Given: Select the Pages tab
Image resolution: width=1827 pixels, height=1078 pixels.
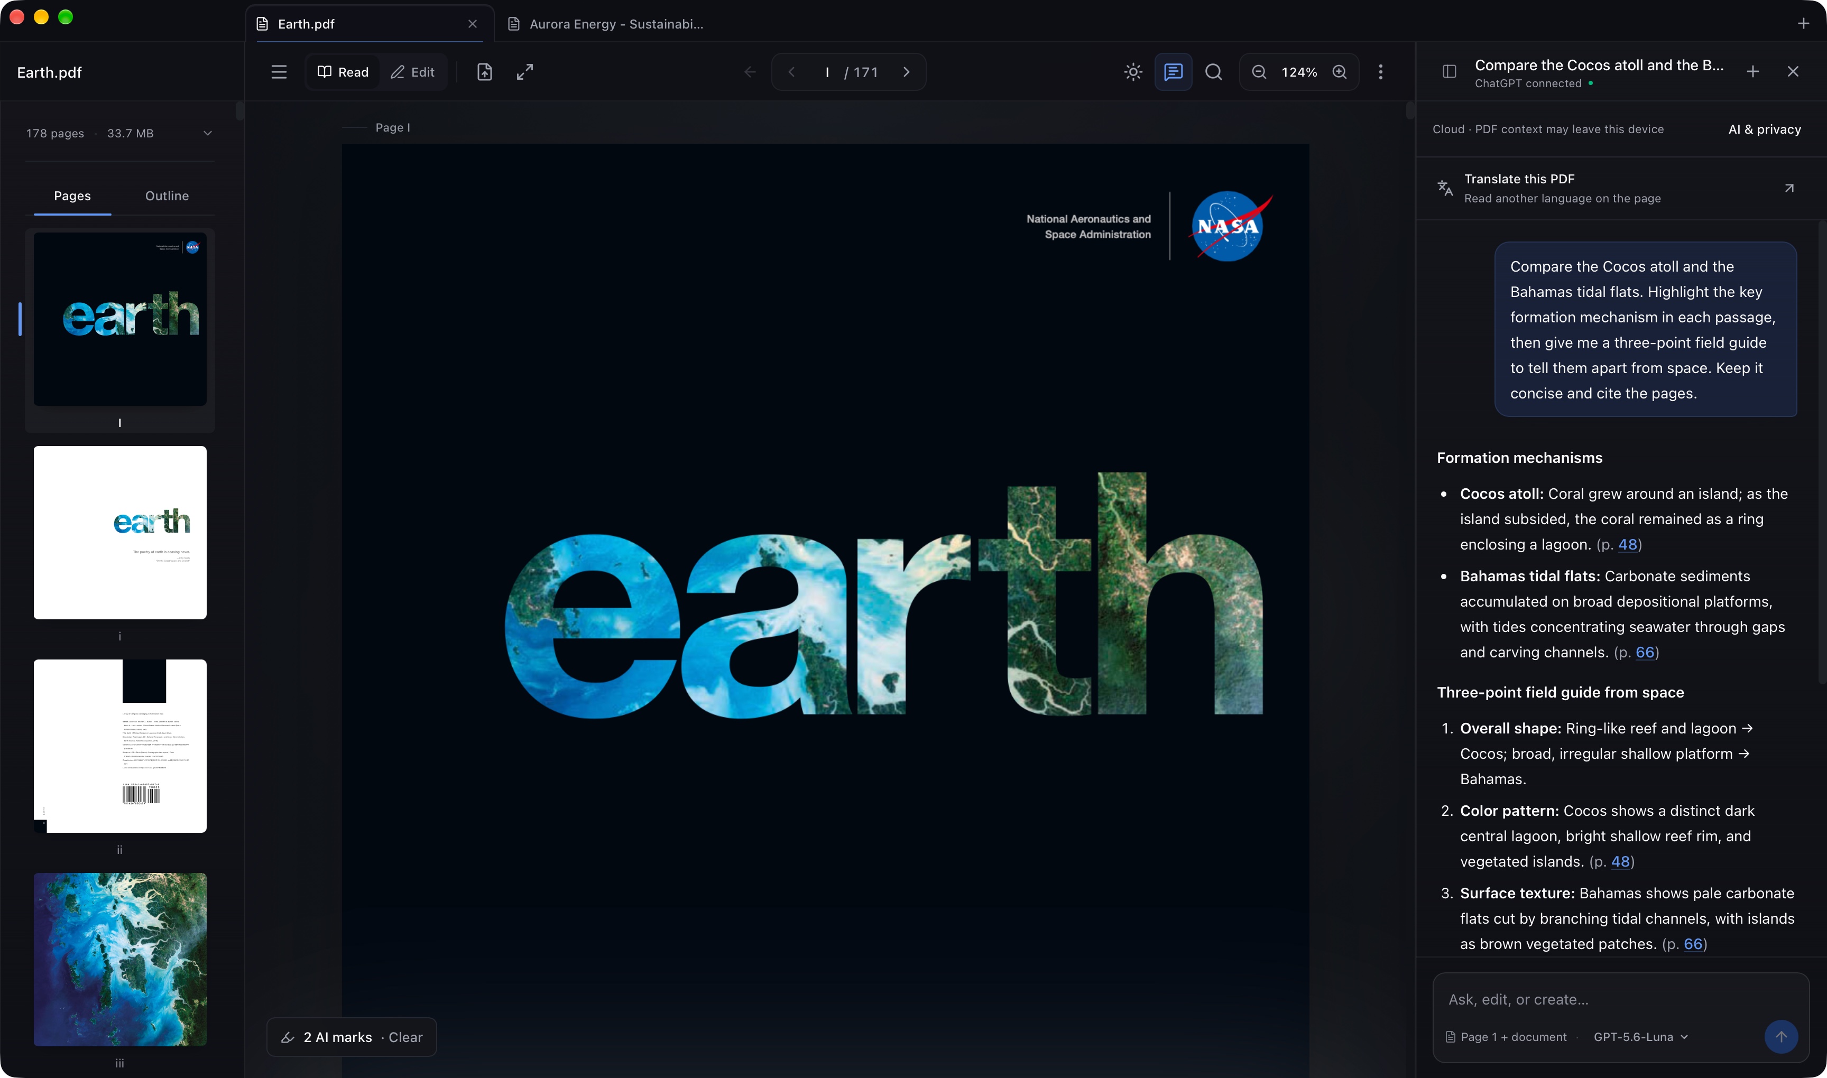Looking at the screenshot, I should coord(72,196).
